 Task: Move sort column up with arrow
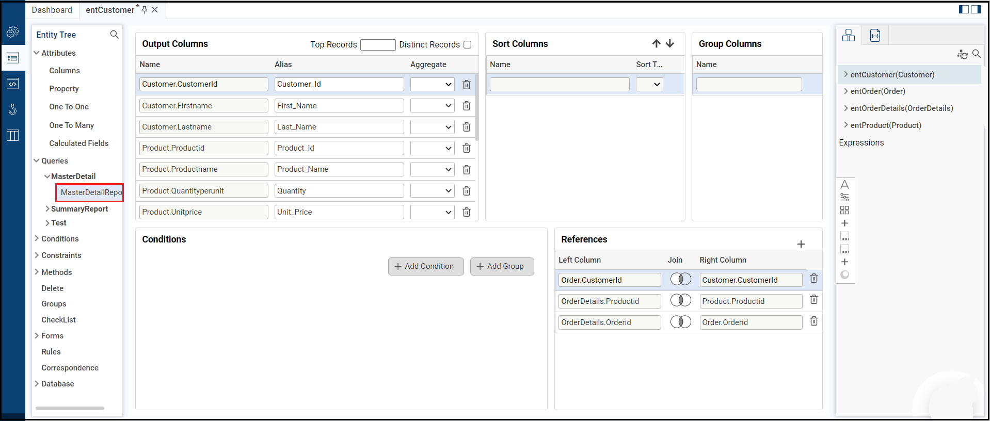[x=656, y=44]
